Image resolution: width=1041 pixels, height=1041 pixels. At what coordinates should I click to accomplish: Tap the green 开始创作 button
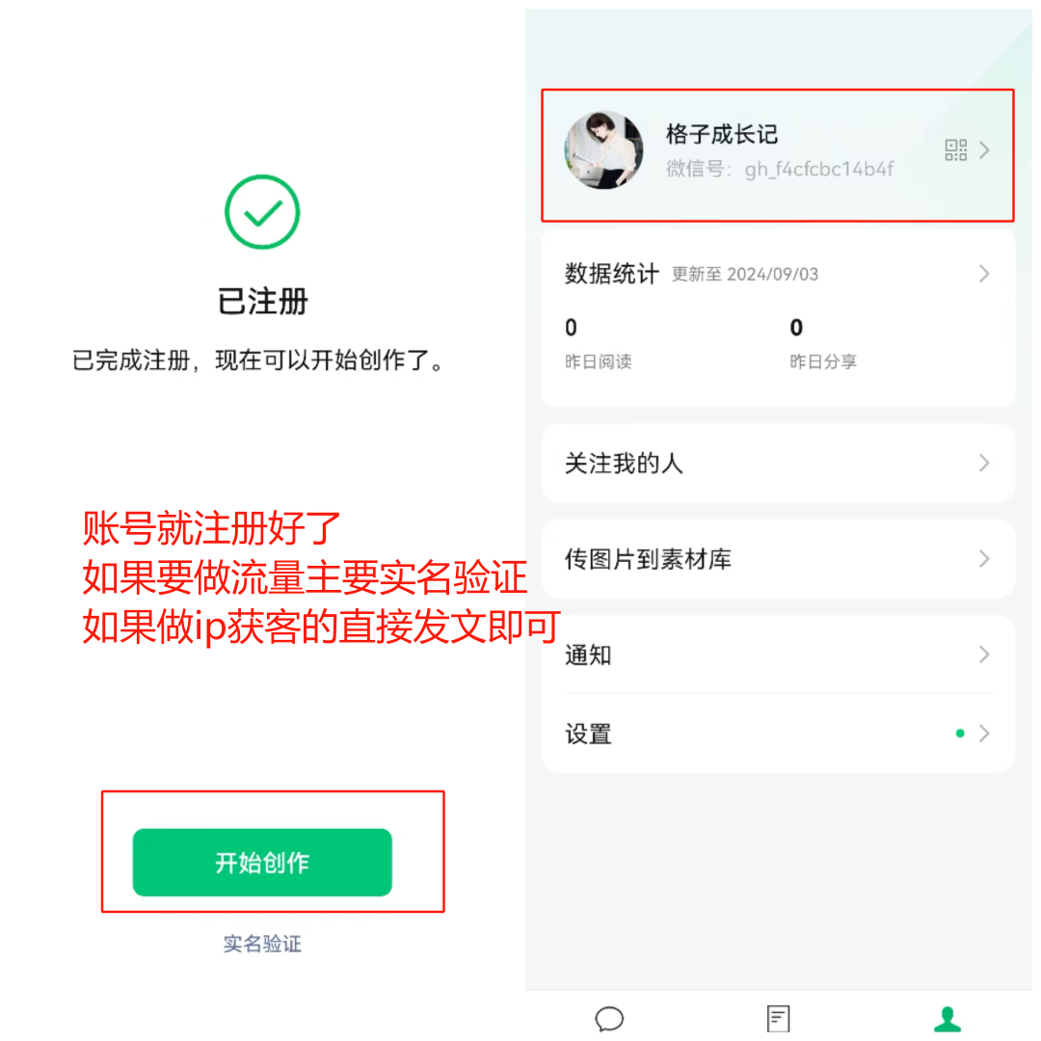(x=262, y=862)
